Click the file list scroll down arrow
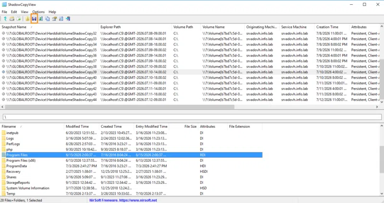Screen dimensions: 384x203 click(x=382, y=194)
